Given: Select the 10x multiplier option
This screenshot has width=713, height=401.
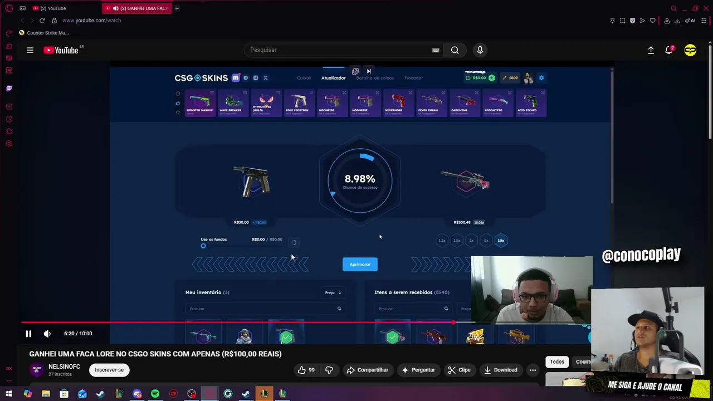Looking at the screenshot, I should coord(501,241).
